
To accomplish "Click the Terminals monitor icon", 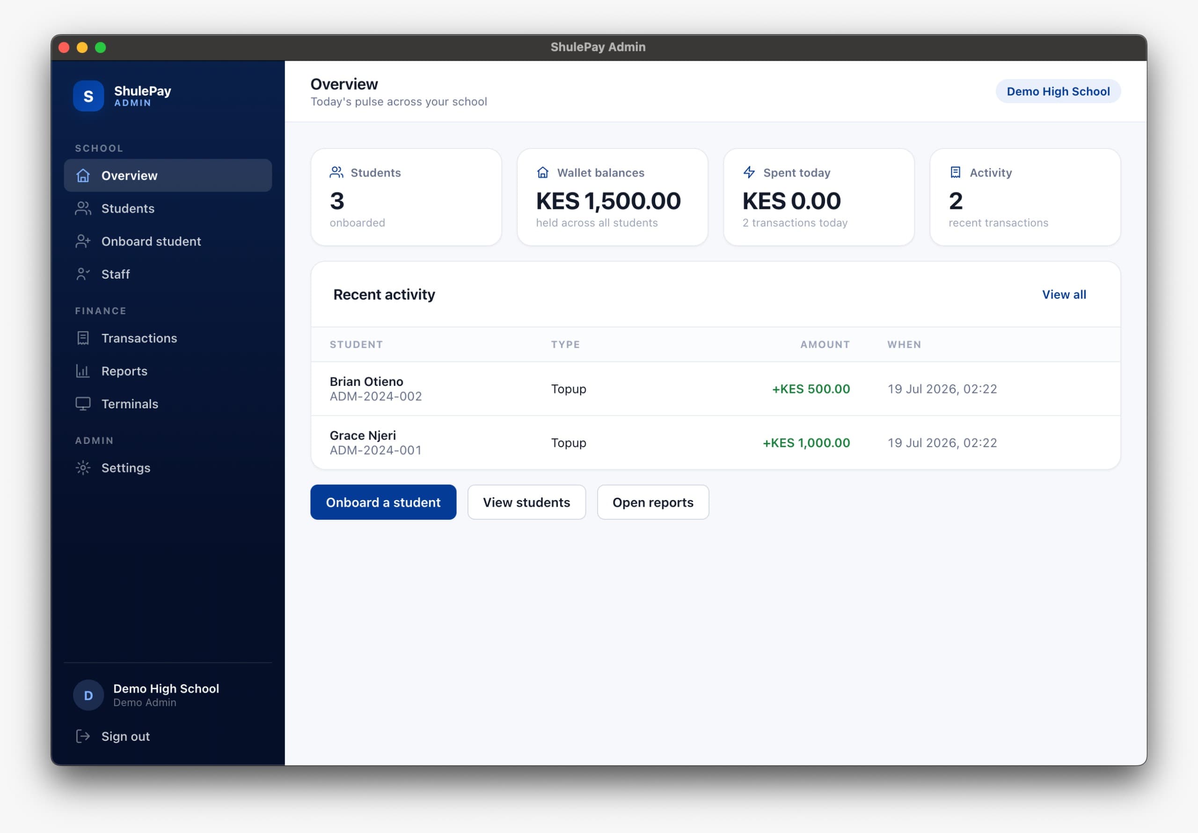I will (83, 404).
